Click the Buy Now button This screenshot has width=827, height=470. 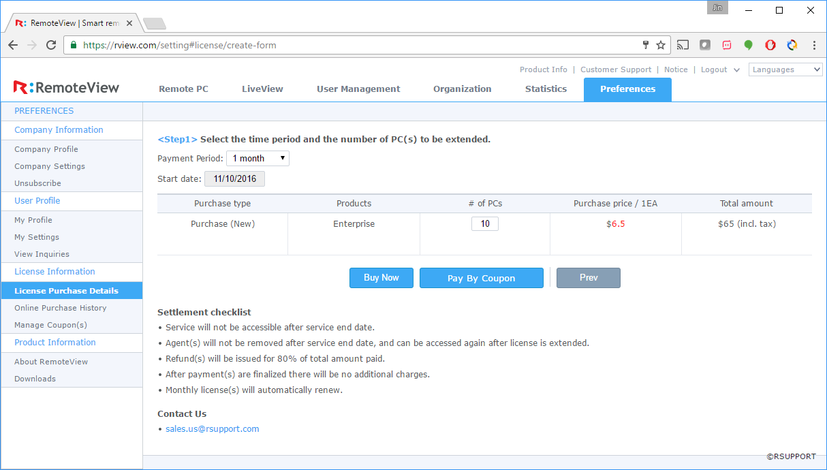381,278
